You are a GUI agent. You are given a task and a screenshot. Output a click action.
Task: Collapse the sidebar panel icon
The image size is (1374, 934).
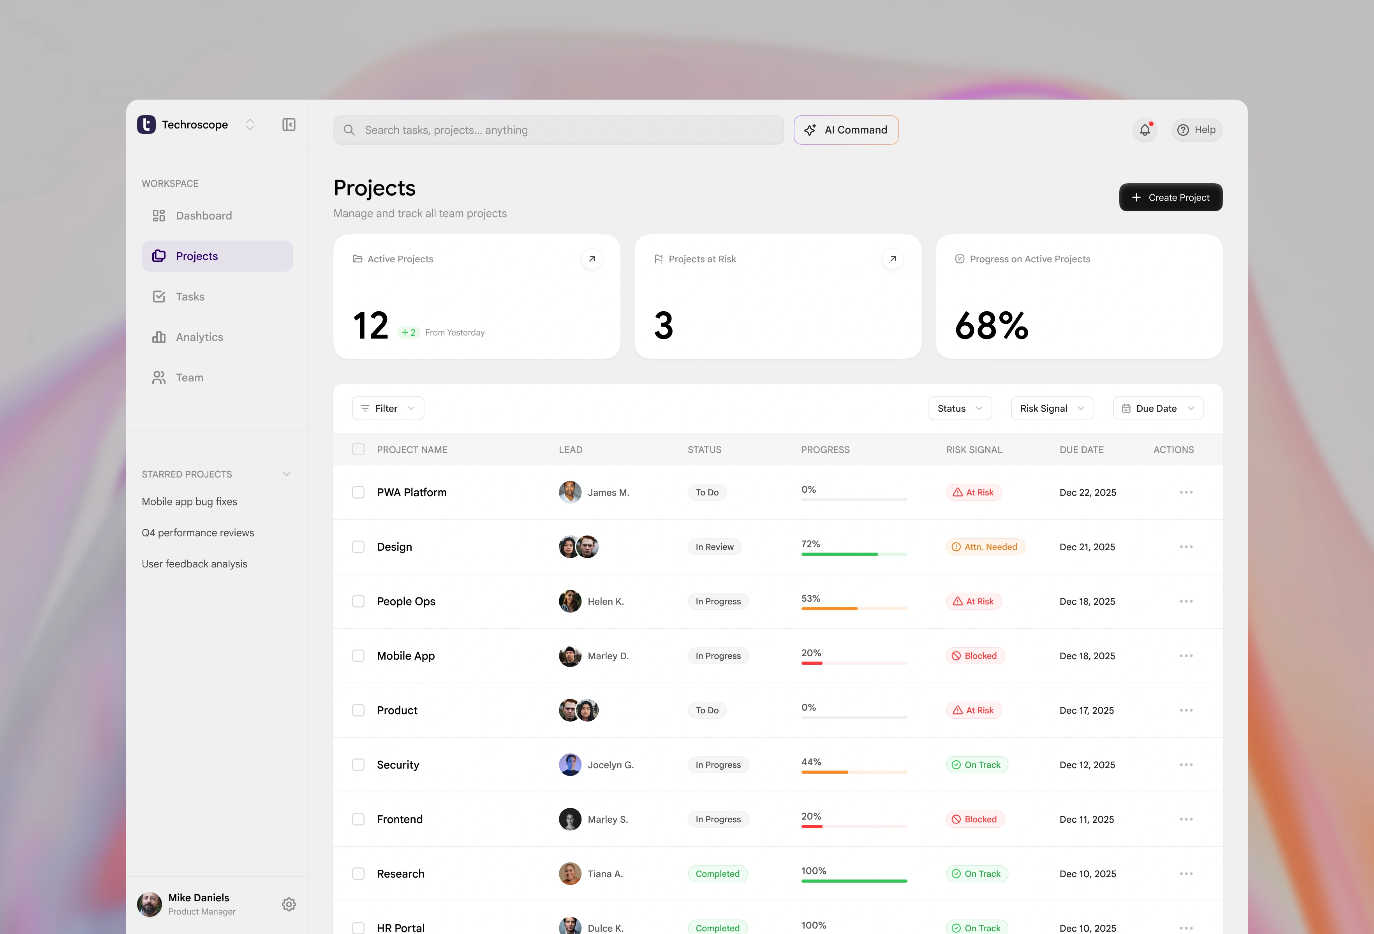[x=289, y=125]
